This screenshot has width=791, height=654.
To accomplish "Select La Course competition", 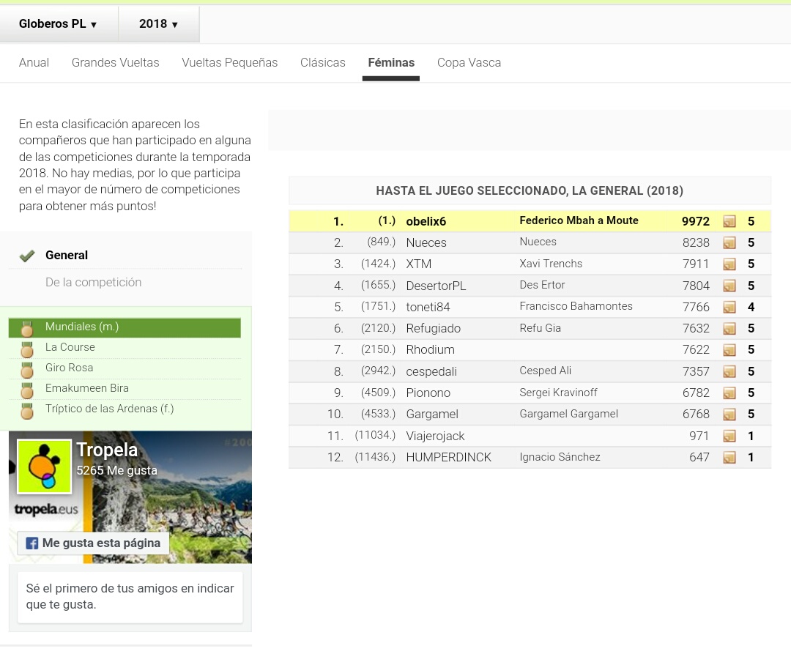I will coord(70,347).
